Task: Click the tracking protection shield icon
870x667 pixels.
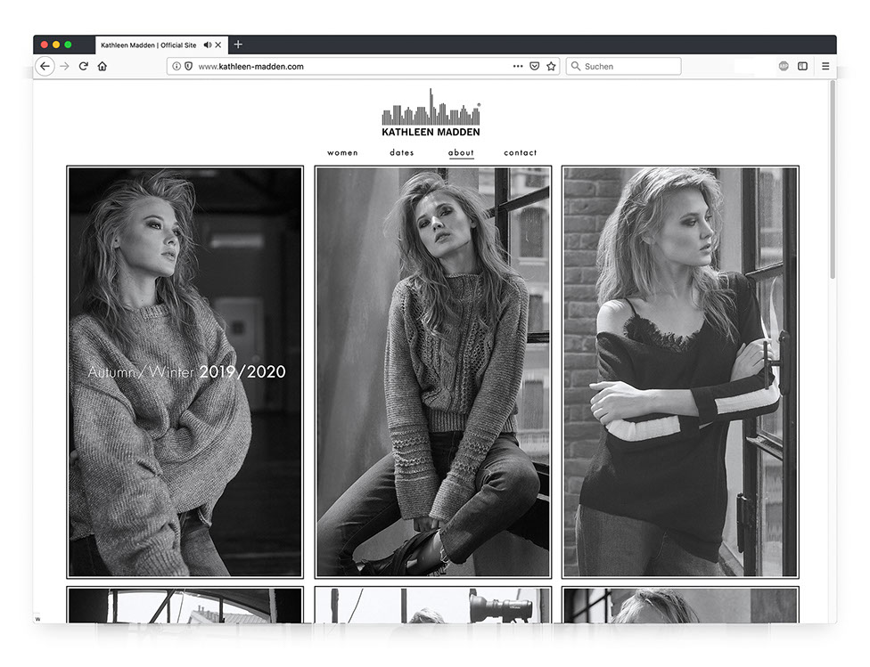Action: click(188, 67)
